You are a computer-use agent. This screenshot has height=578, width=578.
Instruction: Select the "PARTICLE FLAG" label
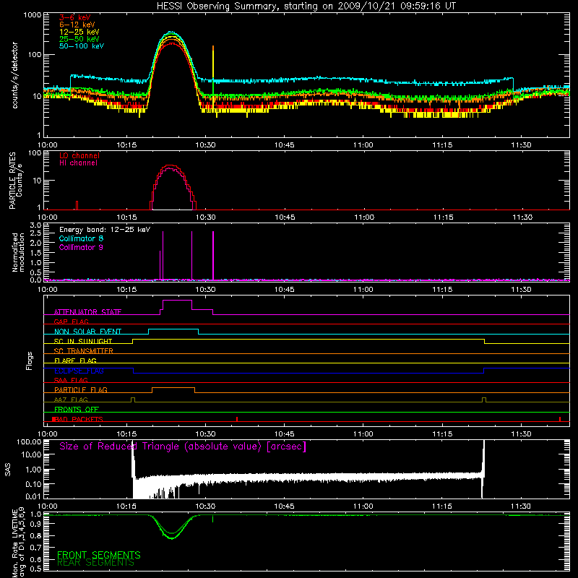tap(81, 389)
